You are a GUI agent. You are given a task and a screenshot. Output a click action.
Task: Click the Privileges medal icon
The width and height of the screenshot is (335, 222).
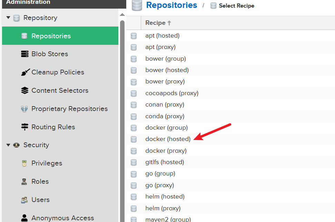(x=24, y=163)
